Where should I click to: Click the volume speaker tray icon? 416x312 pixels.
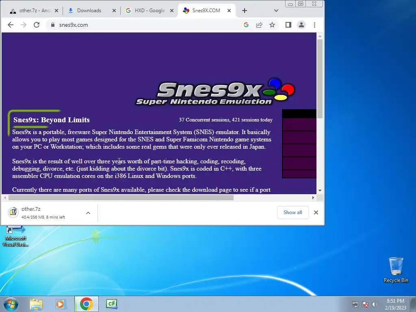(375, 304)
